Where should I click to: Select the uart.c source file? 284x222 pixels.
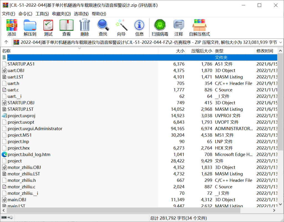pos(13,90)
